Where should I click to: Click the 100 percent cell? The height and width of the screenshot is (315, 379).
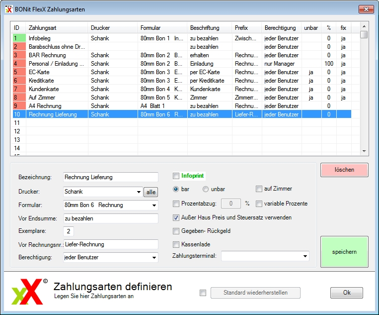[x=329, y=64]
